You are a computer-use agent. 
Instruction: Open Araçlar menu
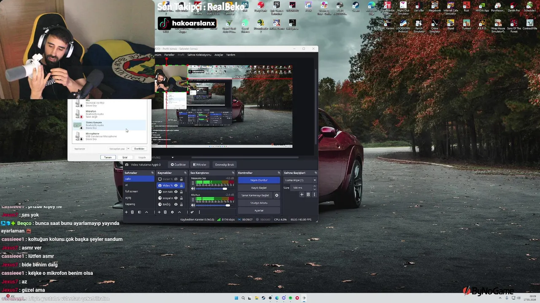pyautogui.click(x=219, y=55)
